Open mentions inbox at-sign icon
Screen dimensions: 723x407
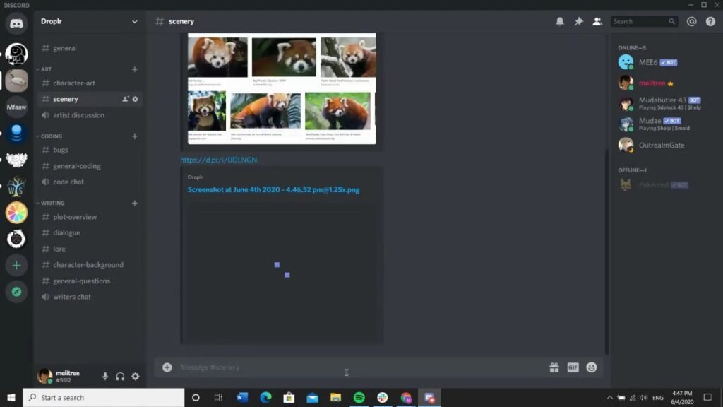[x=691, y=22]
